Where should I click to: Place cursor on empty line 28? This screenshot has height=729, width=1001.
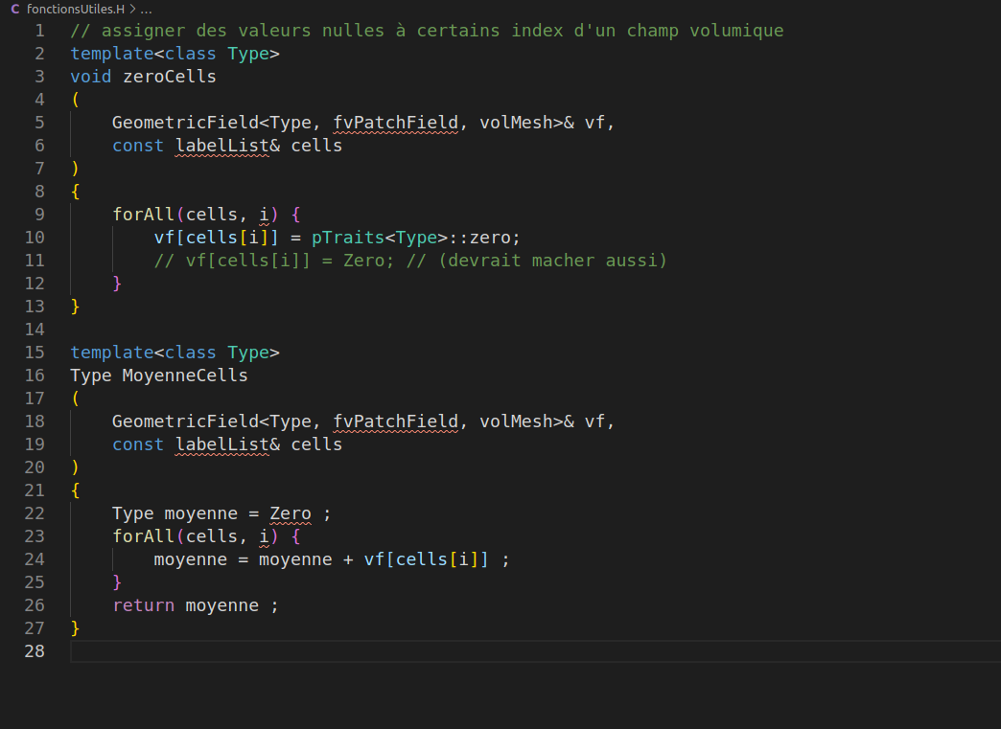coord(535,651)
